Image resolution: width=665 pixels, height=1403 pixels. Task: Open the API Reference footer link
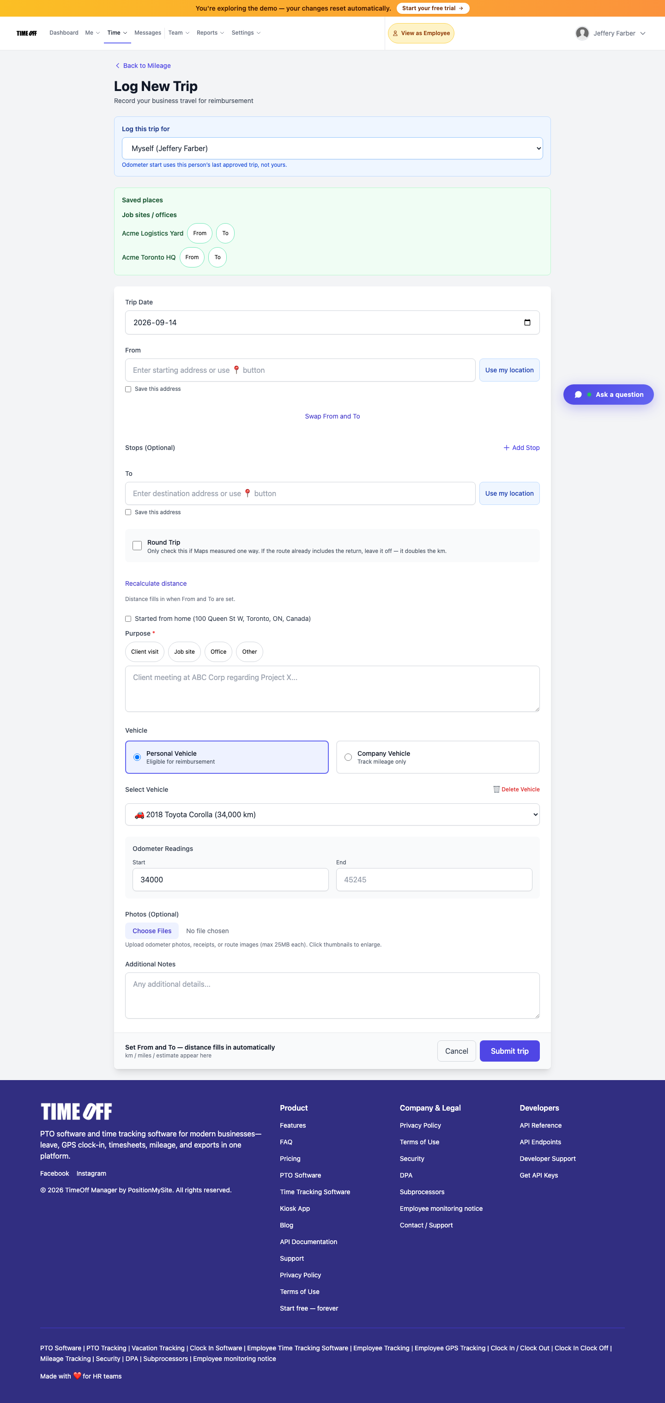coord(540,1125)
